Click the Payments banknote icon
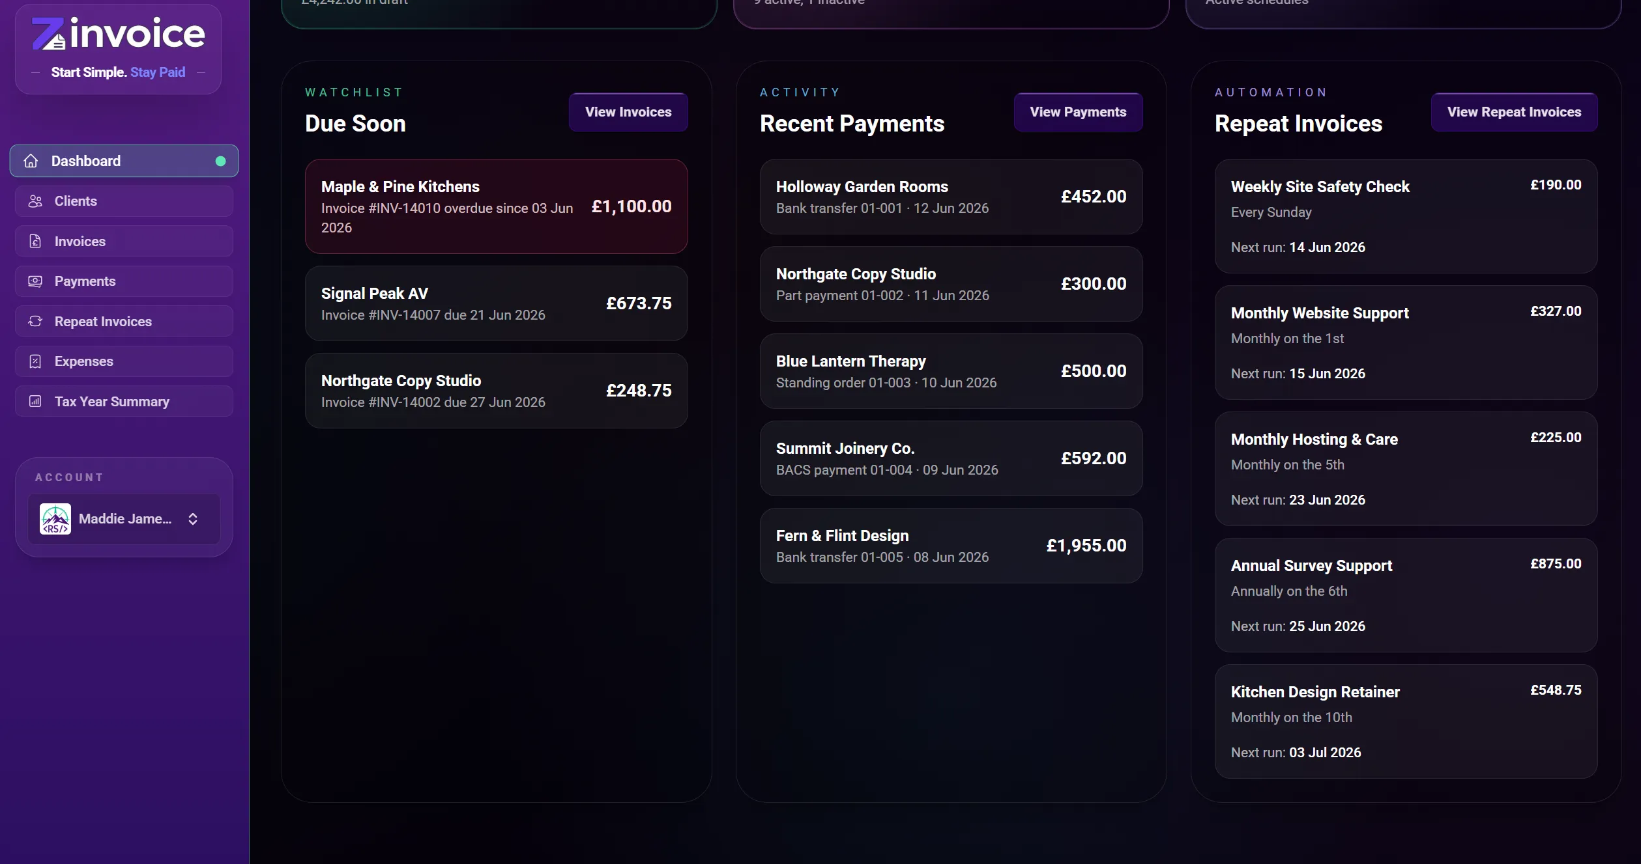The image size is (1641, 864). (x=35, y=281)
